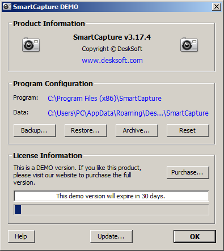Click the 'This is a DEMO version' message

[77, 175]
